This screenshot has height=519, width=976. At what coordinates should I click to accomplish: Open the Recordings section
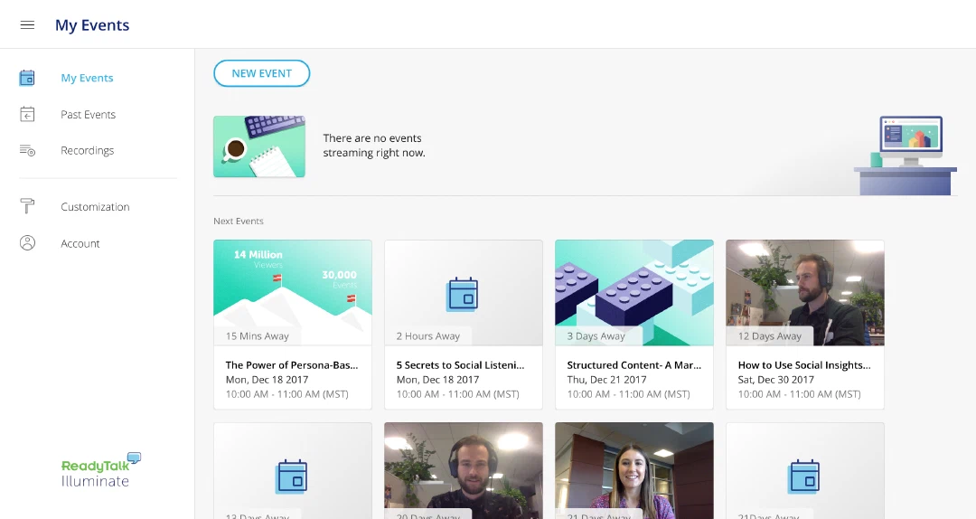point(87,151)
